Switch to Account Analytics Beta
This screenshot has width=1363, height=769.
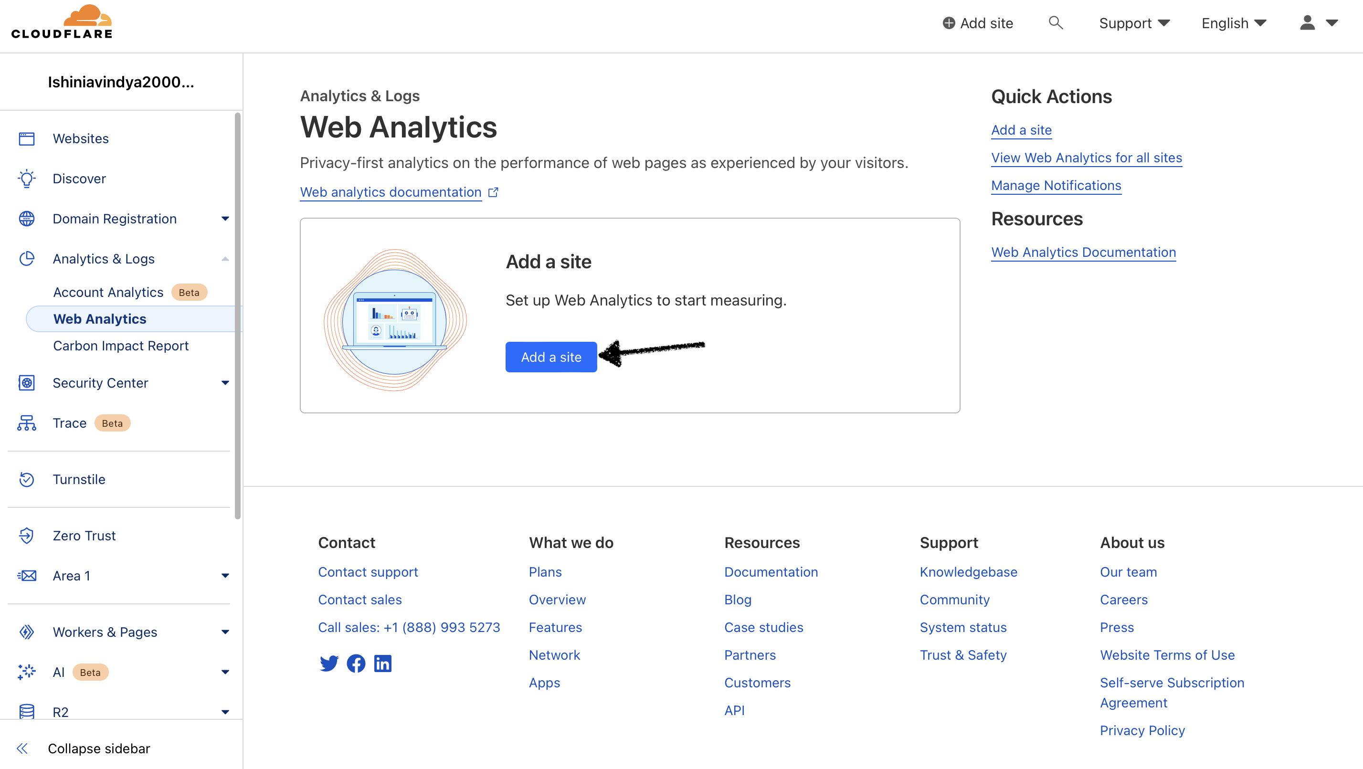108,291
